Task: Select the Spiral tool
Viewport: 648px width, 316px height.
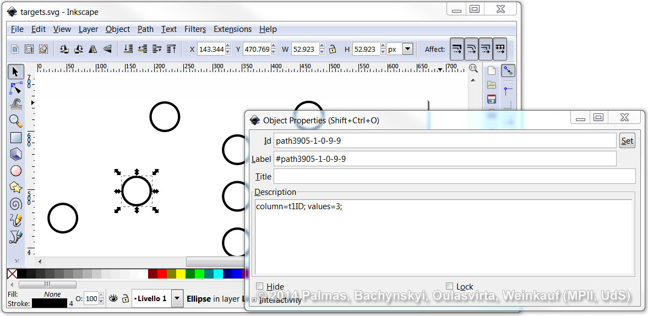Action: coord(16,204)
